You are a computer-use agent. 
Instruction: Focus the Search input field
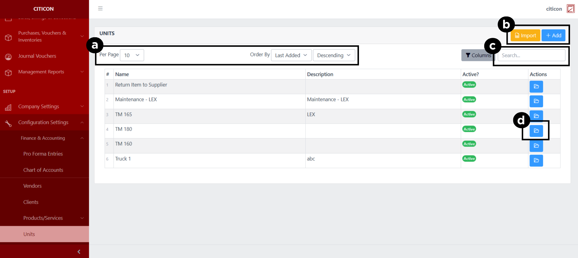point(531,55)
